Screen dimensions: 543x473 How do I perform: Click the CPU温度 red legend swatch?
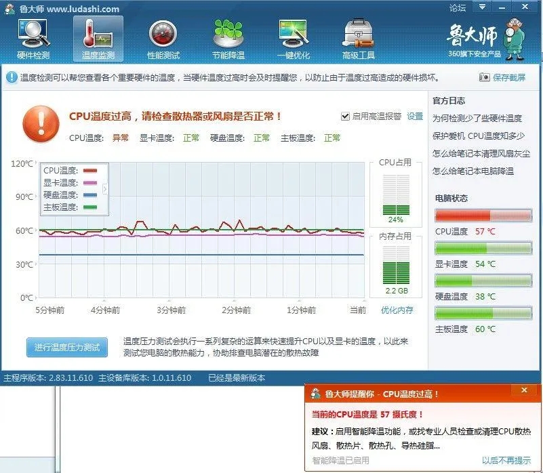point(90,170)
